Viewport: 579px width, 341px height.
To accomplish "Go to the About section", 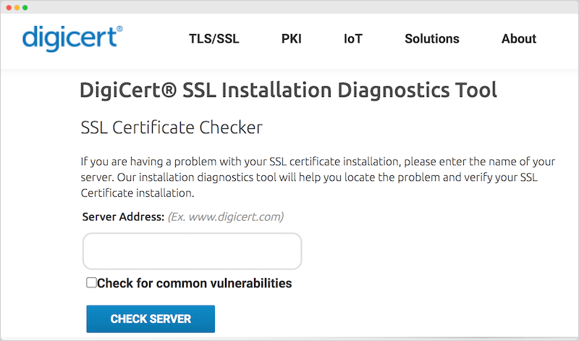I will [x=519, y=39].
